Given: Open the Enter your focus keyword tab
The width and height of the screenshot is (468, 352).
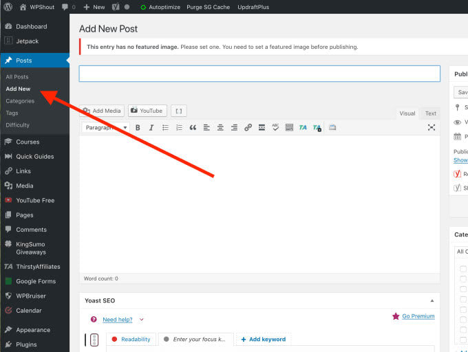Looking at the screenshot, I should [195, 339].
